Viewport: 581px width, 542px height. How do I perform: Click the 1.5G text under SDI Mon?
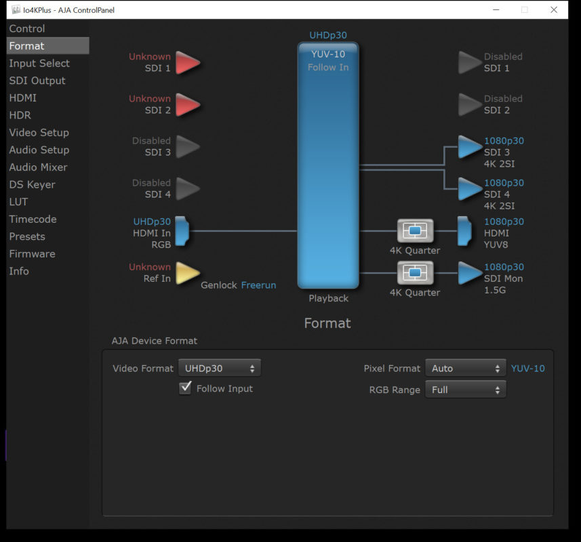(x=495, y=290)
